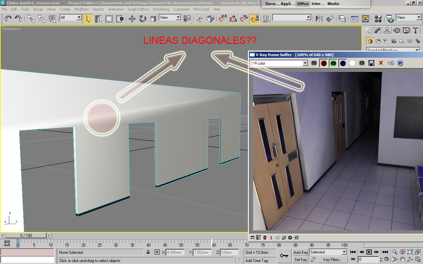This screenshot has height=264, width=423.
Task: Toggle the Angle Snap
Action: [x=233, y=18]
